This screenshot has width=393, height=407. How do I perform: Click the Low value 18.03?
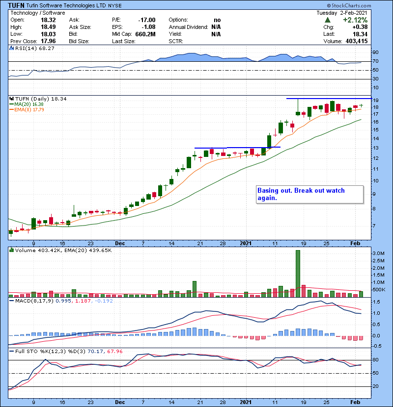tap(48, 34)
